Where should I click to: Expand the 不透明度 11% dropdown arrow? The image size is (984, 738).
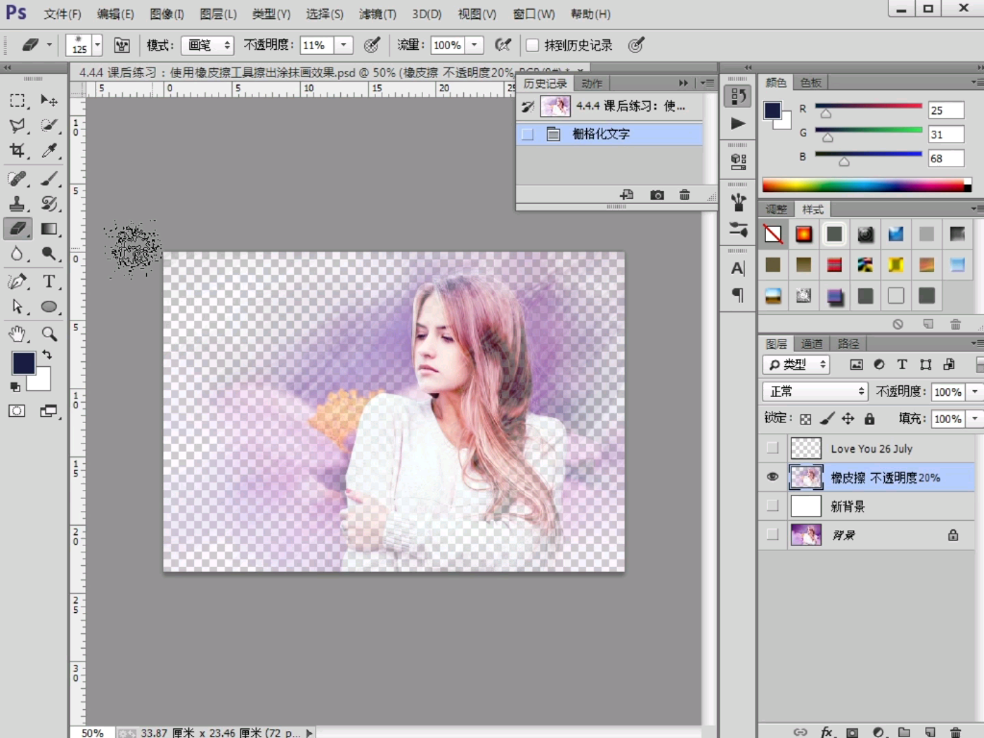click(x=344, y=45)
